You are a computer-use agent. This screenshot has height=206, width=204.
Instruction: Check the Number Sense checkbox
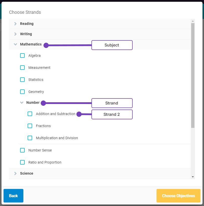click(x=22, y=150)
